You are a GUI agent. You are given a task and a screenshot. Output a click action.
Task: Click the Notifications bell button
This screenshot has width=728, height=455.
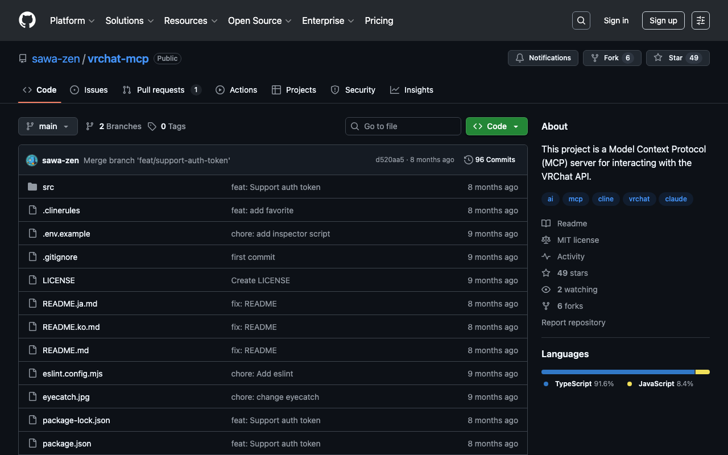pos(543,58)
